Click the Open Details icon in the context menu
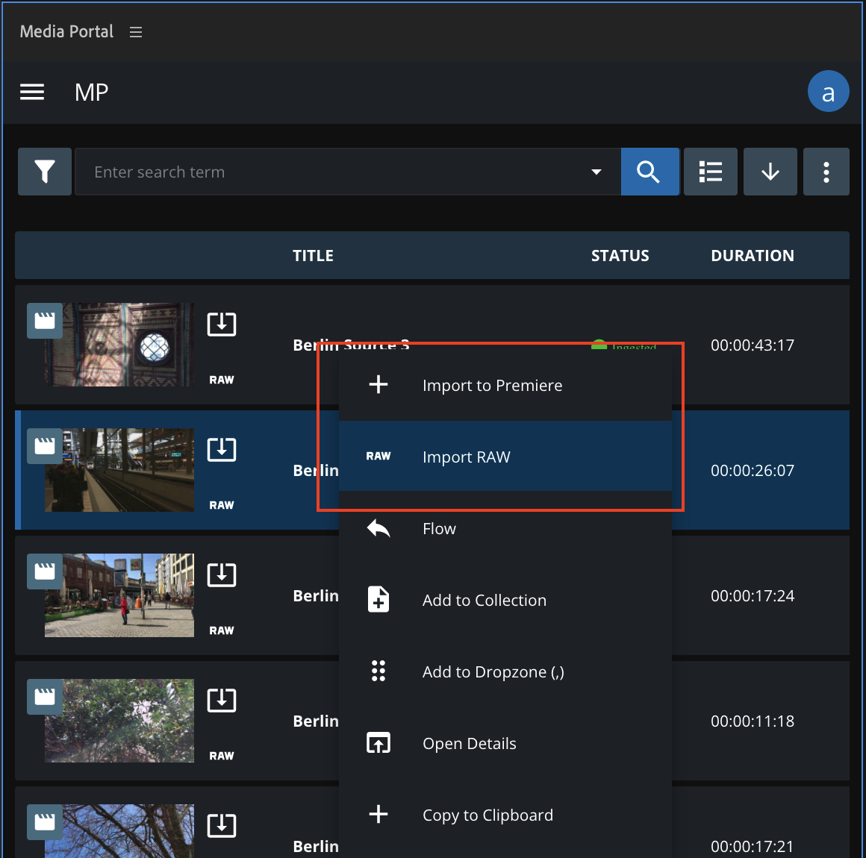 pyautogui.click(x=378, y=742)
